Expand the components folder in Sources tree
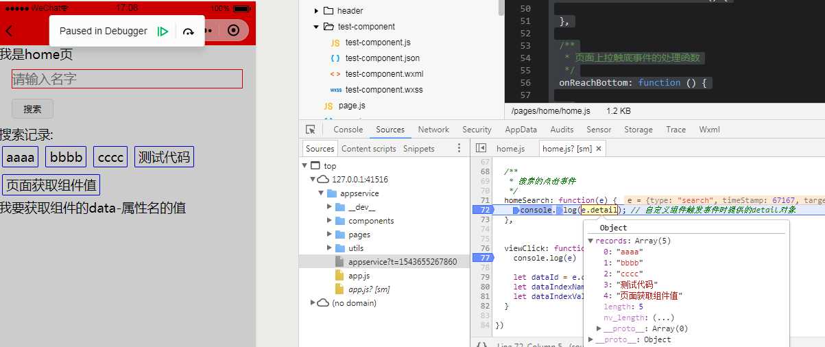825x347 pixels. (x=330, y=221)
